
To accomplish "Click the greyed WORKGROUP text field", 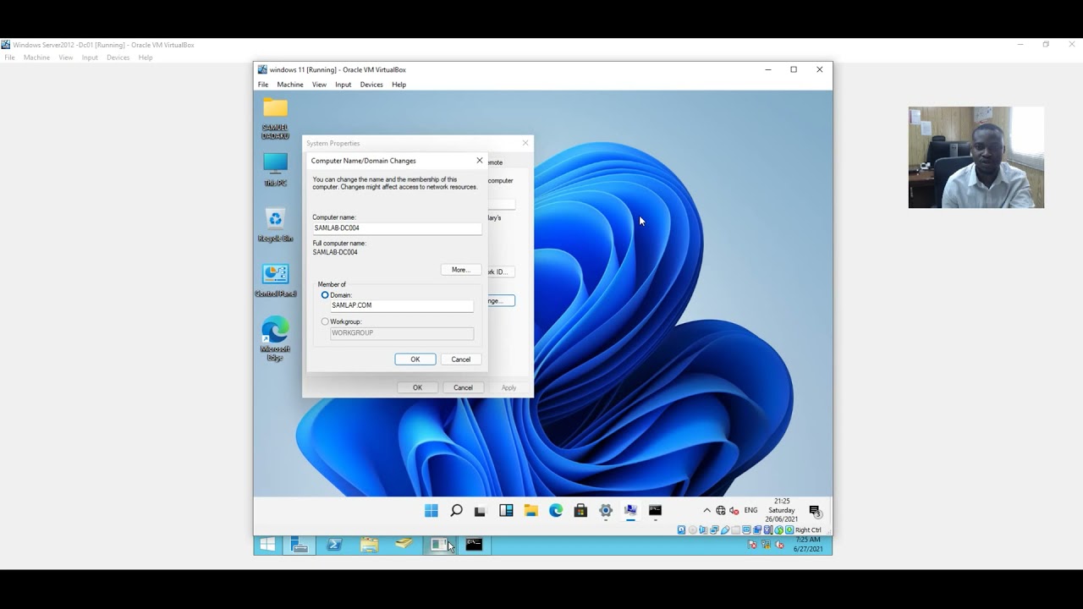I will click(402, 333).
